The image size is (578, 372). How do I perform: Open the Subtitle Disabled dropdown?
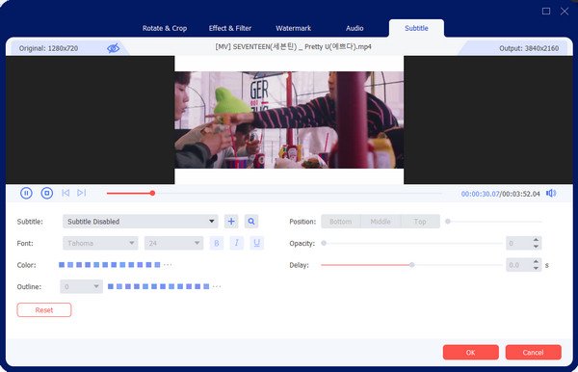point(140,222)
